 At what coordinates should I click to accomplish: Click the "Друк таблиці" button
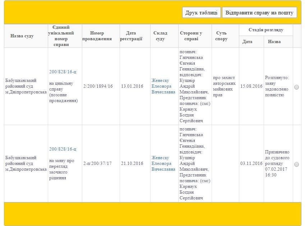pos(201,13)
